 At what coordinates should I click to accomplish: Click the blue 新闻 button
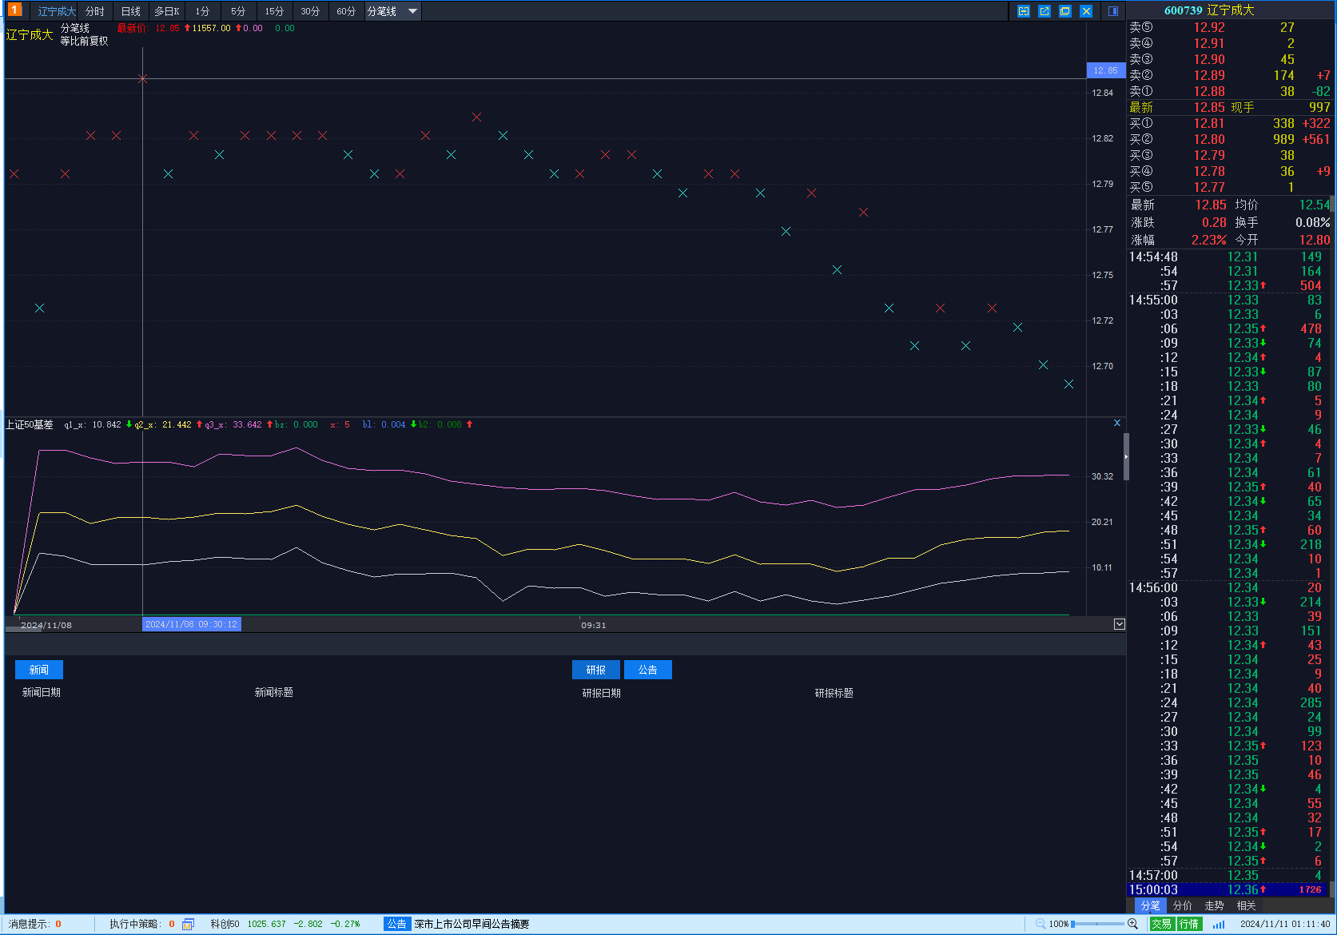38,670
